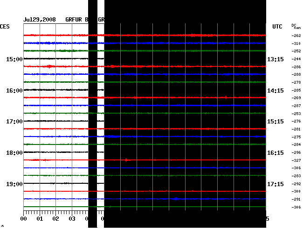Click the DC value -275
This screenshot has height=231, width=303.
click(296, 137)
